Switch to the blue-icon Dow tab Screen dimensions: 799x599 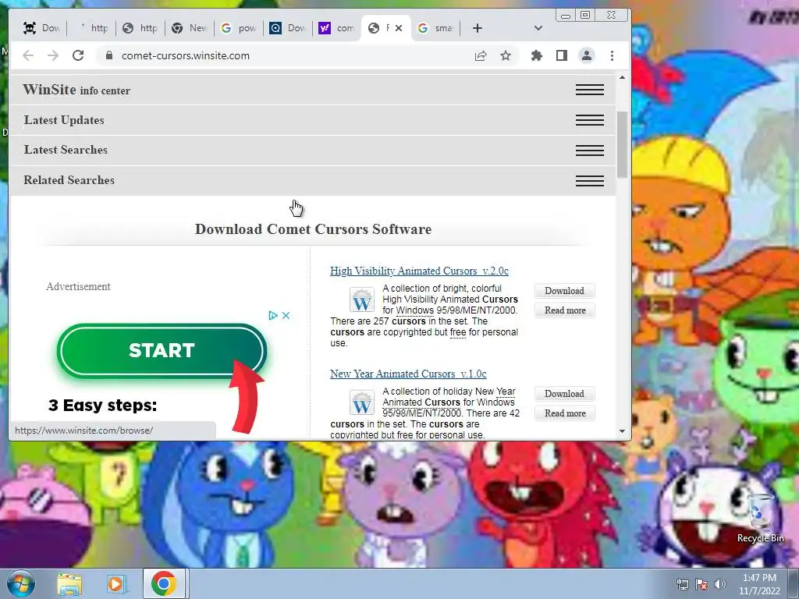(288, 28)
